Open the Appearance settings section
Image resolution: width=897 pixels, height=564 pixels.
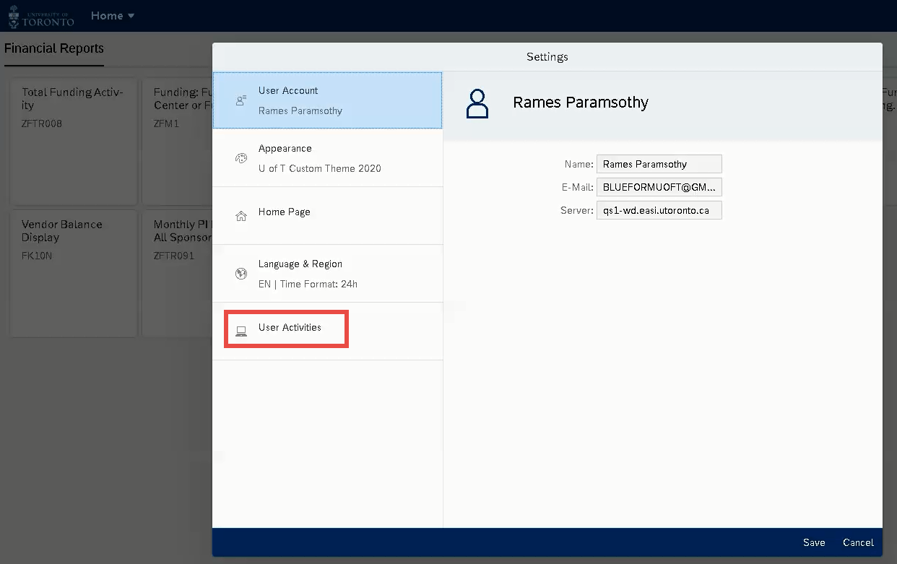pyautogui.click(x=327, y=158)
